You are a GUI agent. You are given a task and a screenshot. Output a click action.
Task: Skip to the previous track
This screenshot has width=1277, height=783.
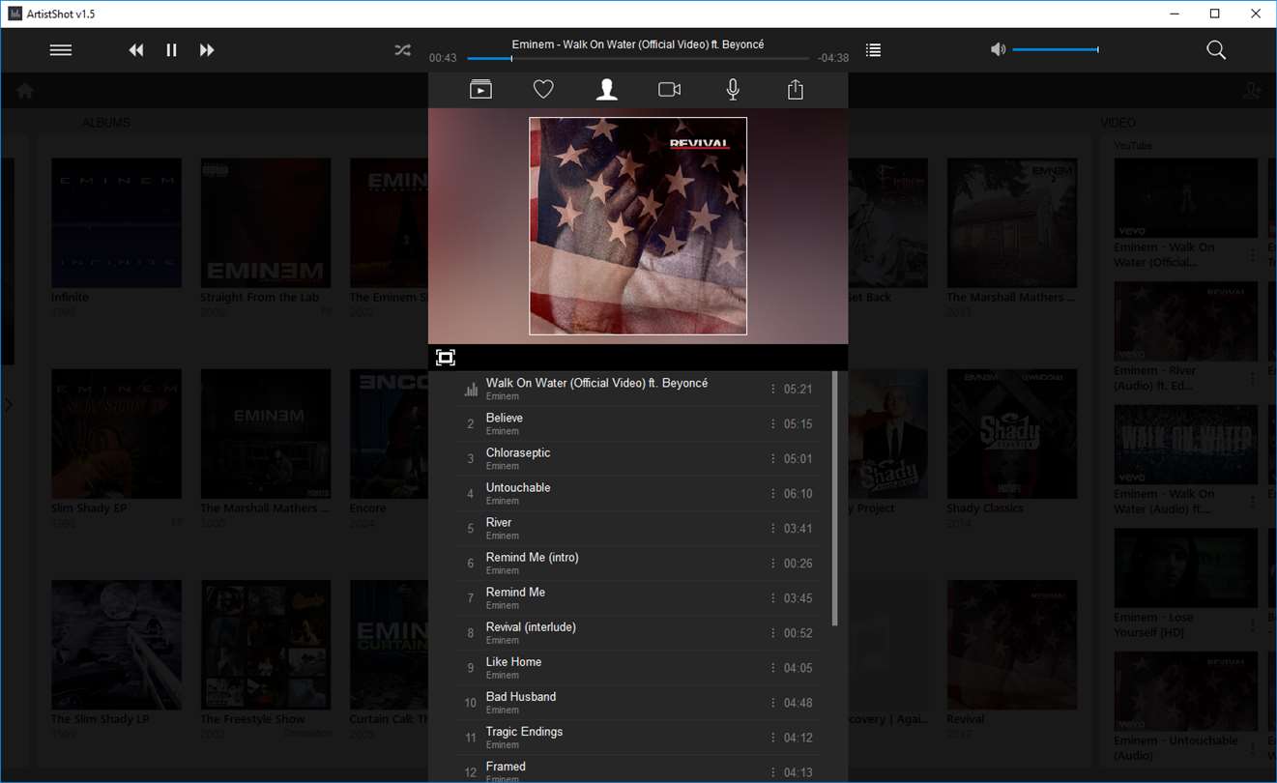(136, 50)
